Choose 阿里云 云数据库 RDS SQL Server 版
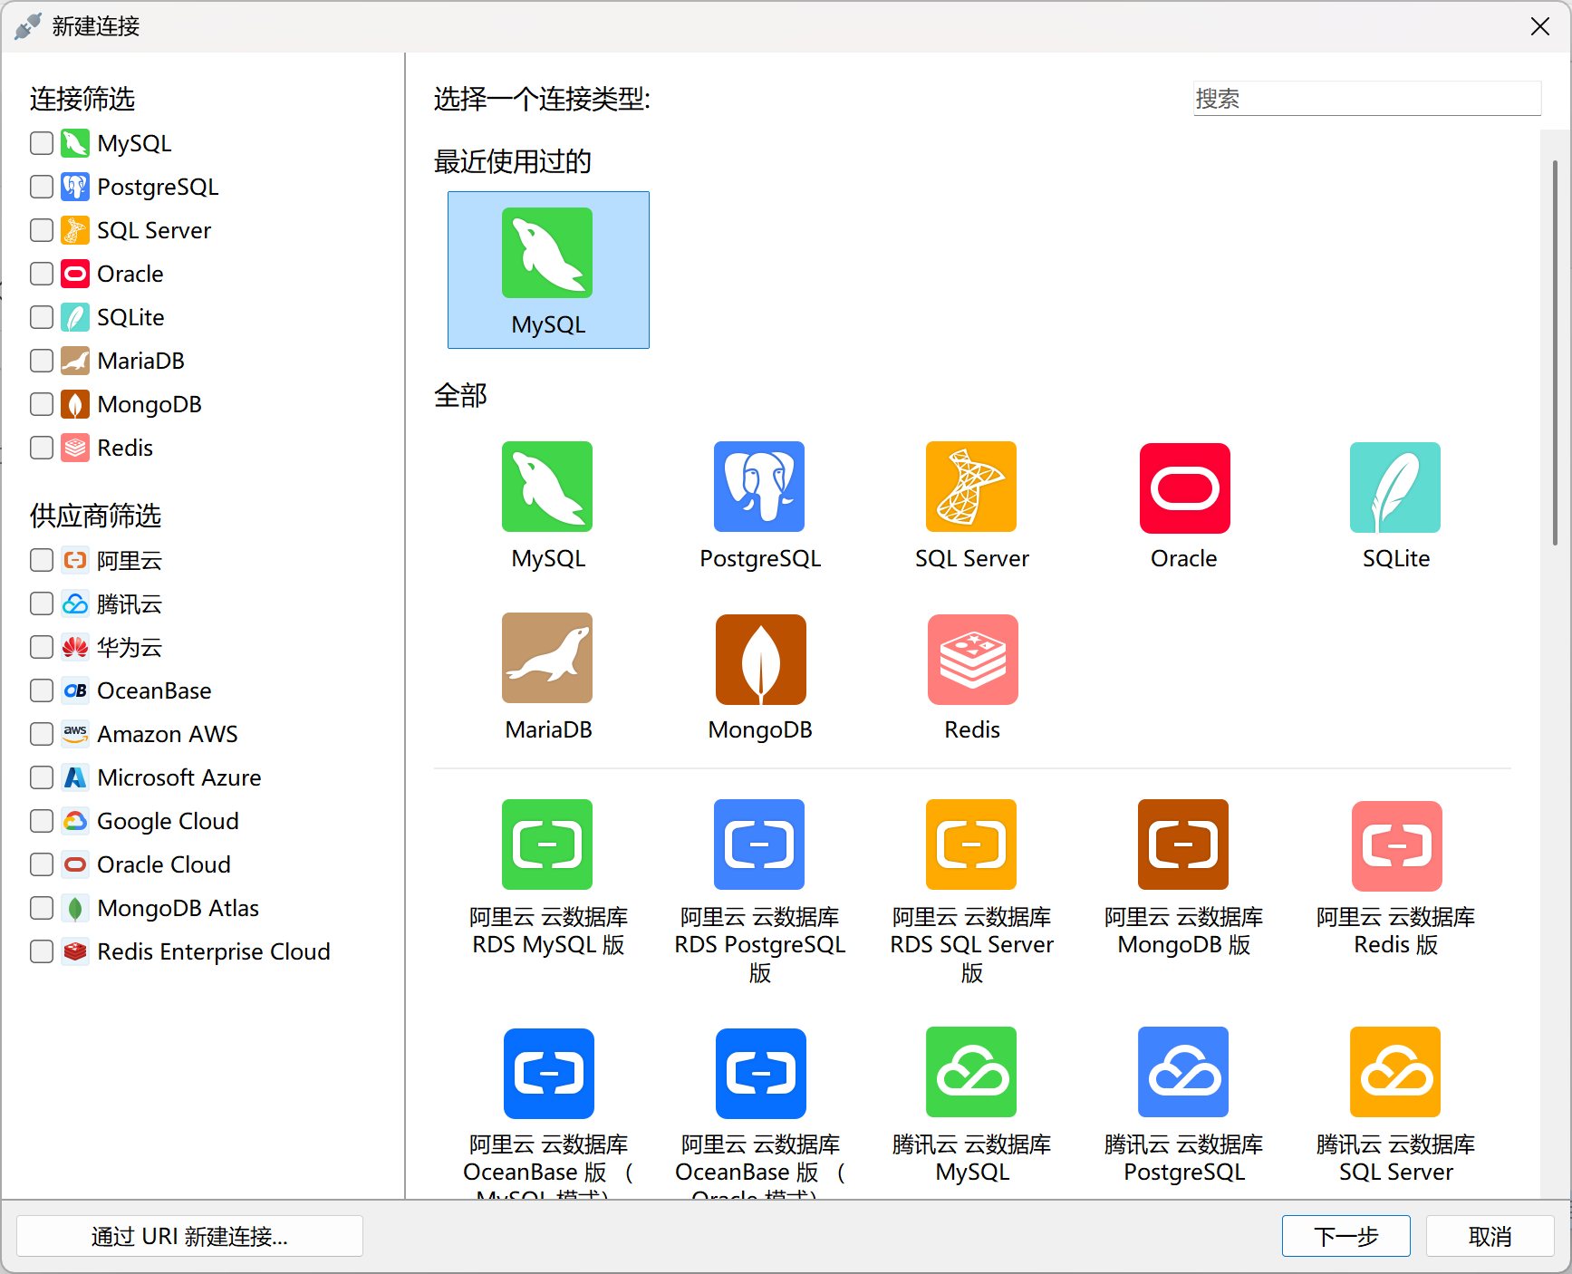The image size is (1572, 1274). tap(971, 892)
